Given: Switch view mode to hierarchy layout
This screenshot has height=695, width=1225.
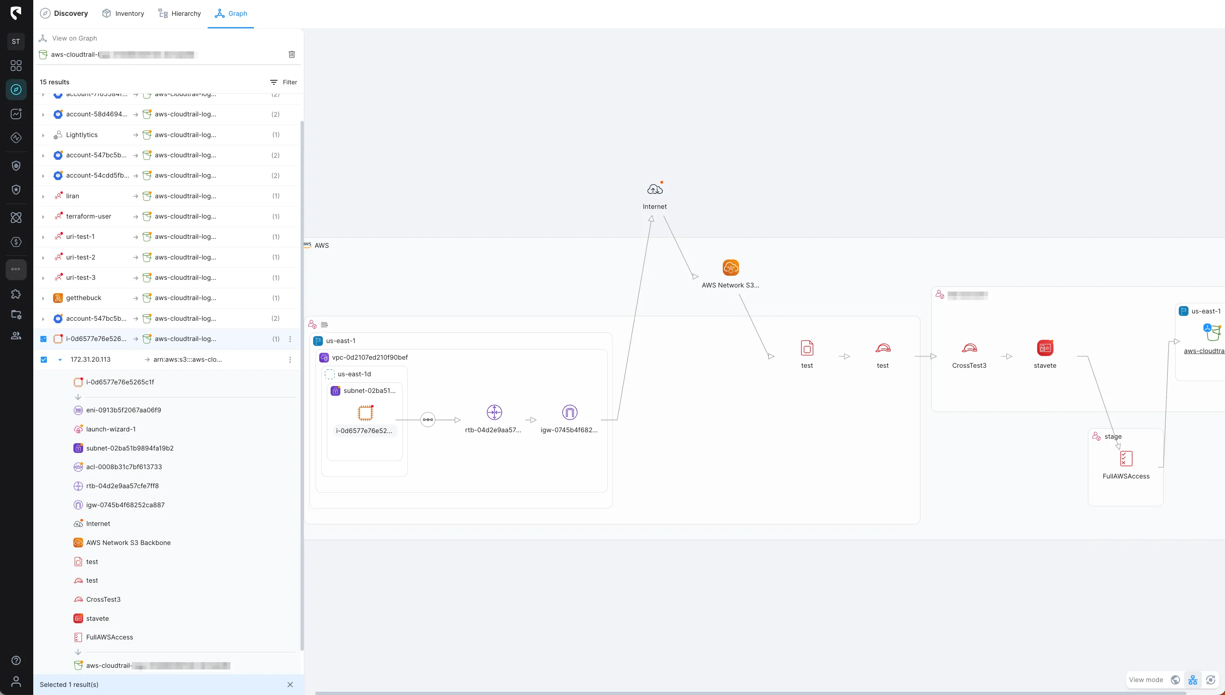Looking at the screenshot, I should tap(1193, 680).
